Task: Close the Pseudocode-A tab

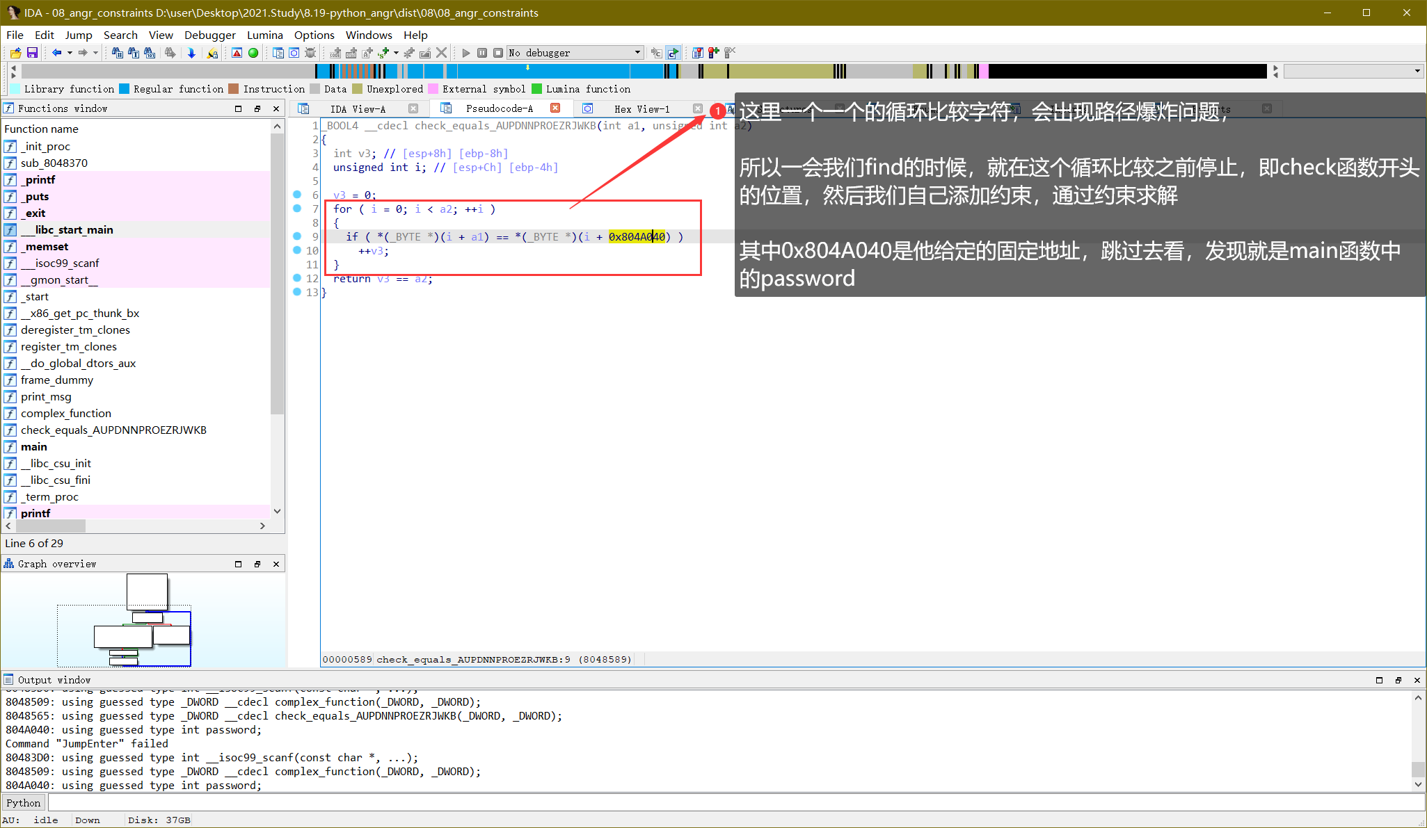Action: point(555,108)
